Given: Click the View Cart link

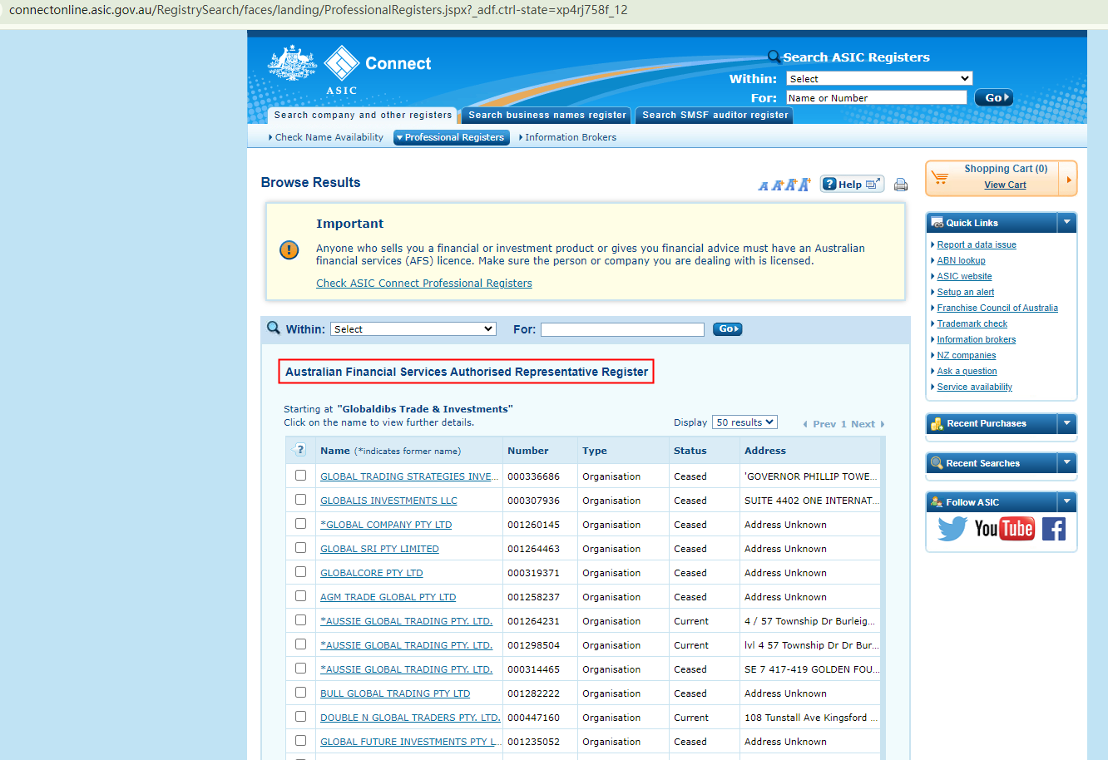Looking at the screenshot, I should (1005, 185).
